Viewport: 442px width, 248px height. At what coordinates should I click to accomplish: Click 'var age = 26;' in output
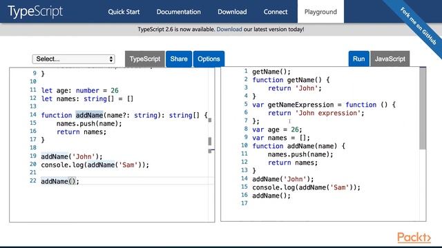point(277,130)
